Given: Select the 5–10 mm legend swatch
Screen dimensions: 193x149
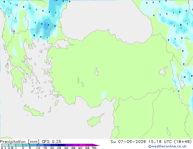Looking at the screenshot, I should point(33,145).
